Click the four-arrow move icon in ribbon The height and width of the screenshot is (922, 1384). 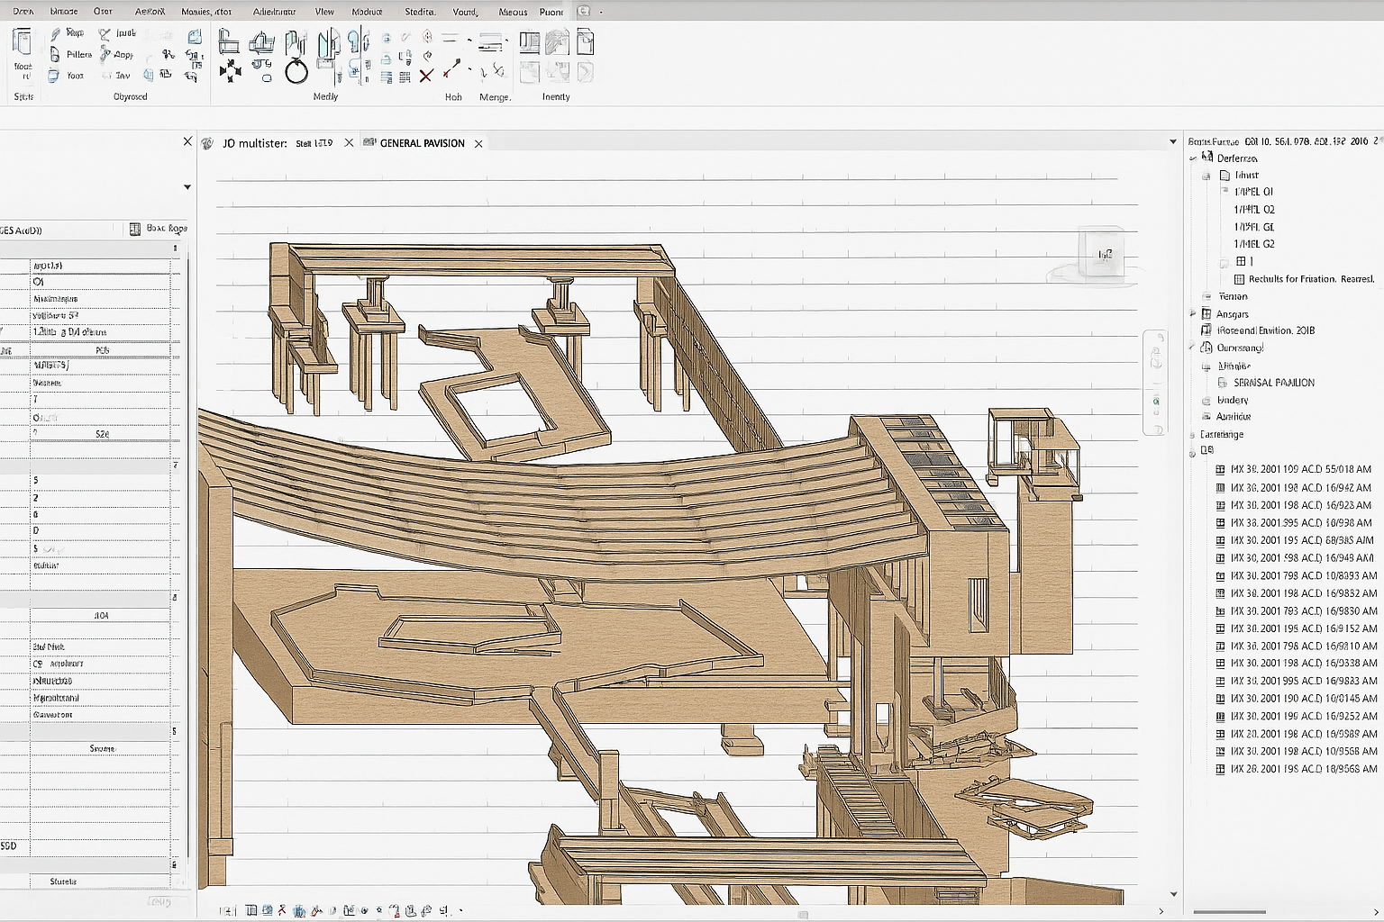pyautogui.click(x=230, y=72)
